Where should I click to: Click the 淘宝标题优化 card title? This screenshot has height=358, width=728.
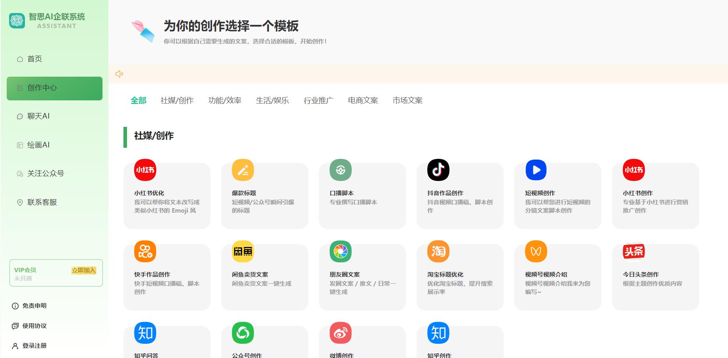[446, 275]
